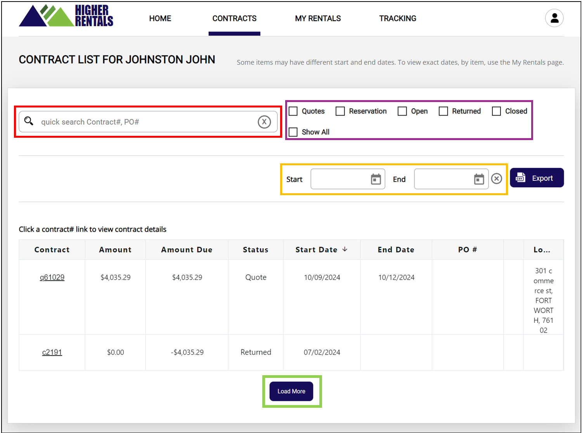
Task: Click the user profile icon
Action: (554, 18)
